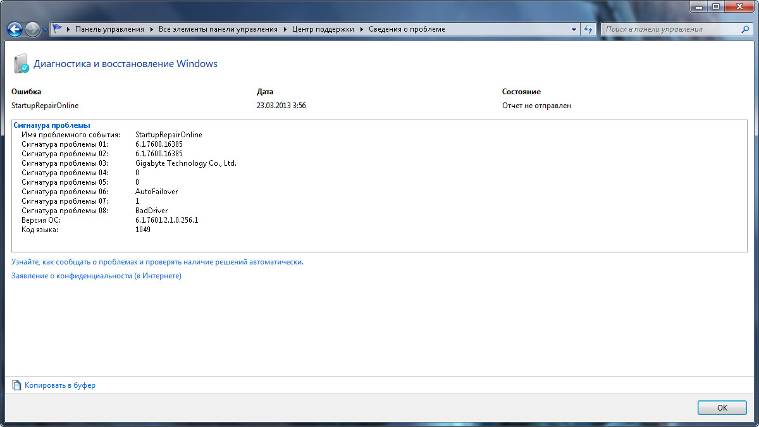Image resolution: width=759 pixels, height=427 pixels.
Task: Focus the 'Поиск в панели управления' search box
Action: coord(670,29)
